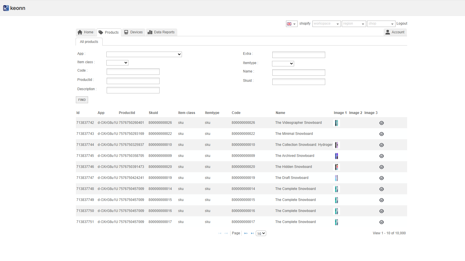Open the Item class dropdown
Image resolution: width=465 pixels, height=261 pixels.
click(x=117, y=63)
